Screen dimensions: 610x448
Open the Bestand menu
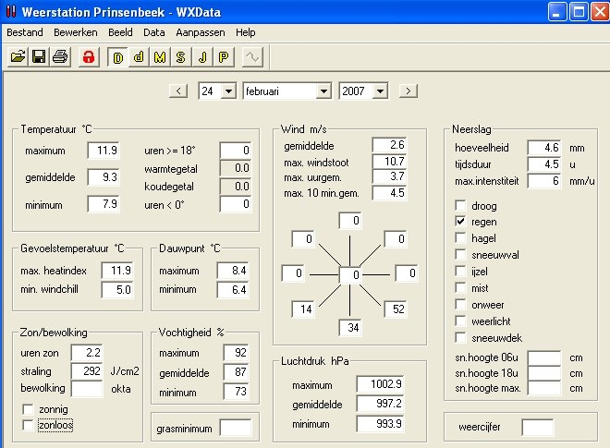pyautogui.click(x=25, y=32)
